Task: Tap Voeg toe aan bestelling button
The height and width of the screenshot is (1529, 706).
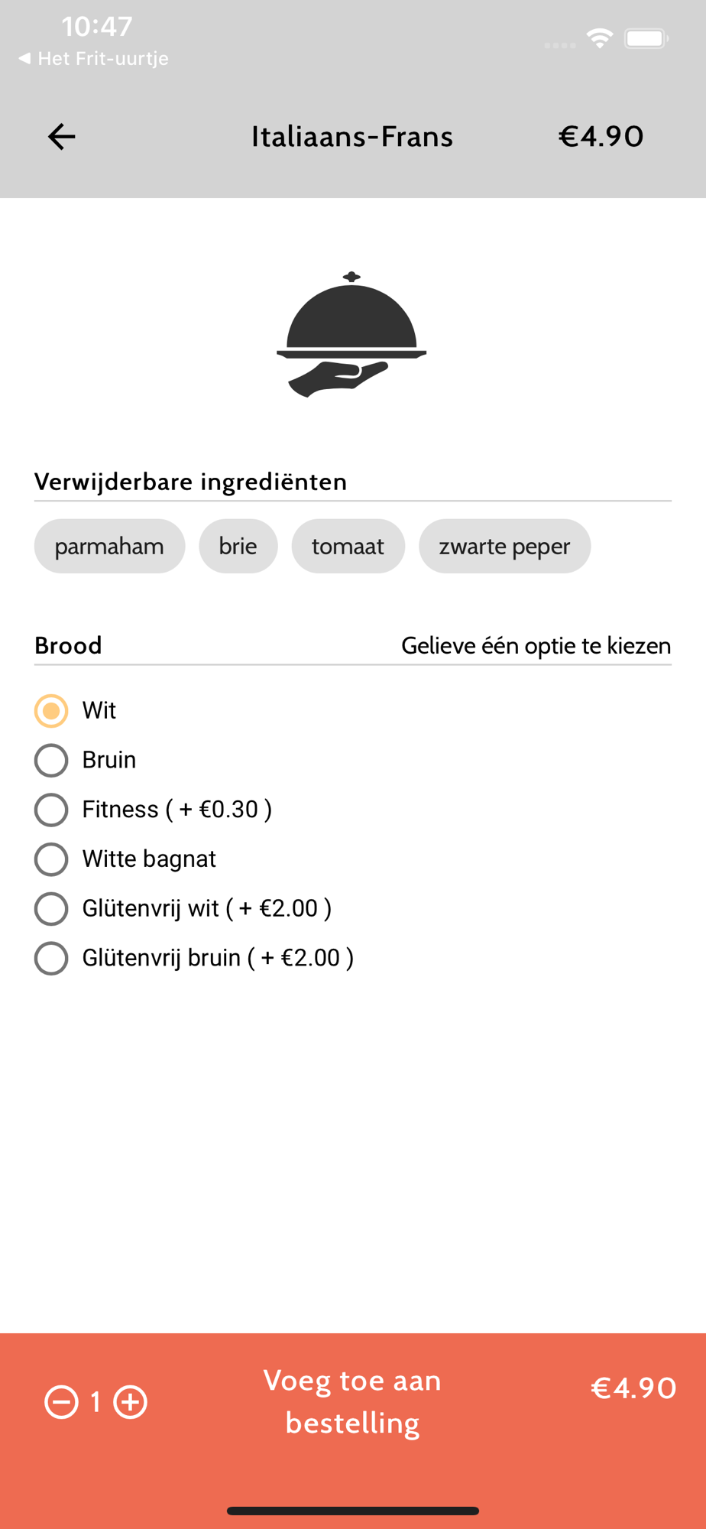Action: tap(352, 1402)
